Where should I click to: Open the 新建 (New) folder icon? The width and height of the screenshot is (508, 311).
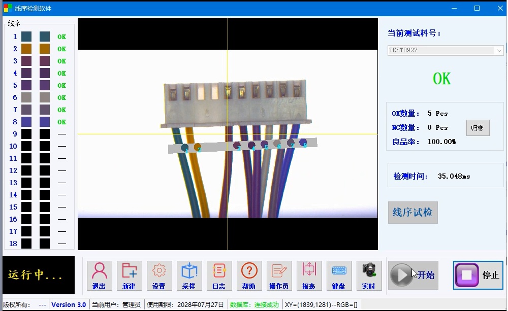(129, 275)
